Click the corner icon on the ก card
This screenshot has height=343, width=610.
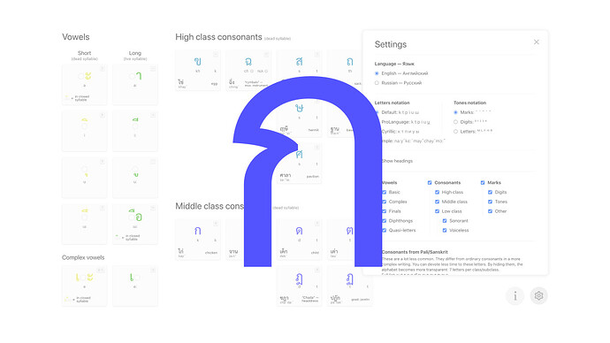click(x=216, y=224)
